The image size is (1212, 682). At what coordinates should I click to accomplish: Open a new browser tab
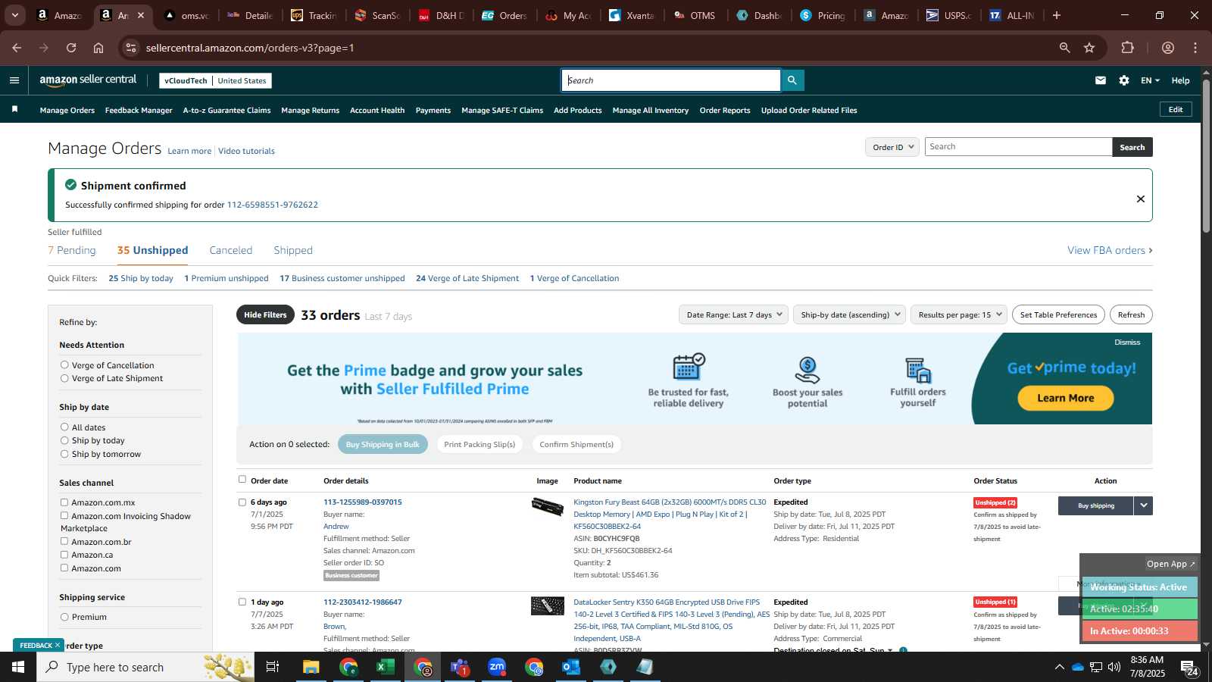1057,15
